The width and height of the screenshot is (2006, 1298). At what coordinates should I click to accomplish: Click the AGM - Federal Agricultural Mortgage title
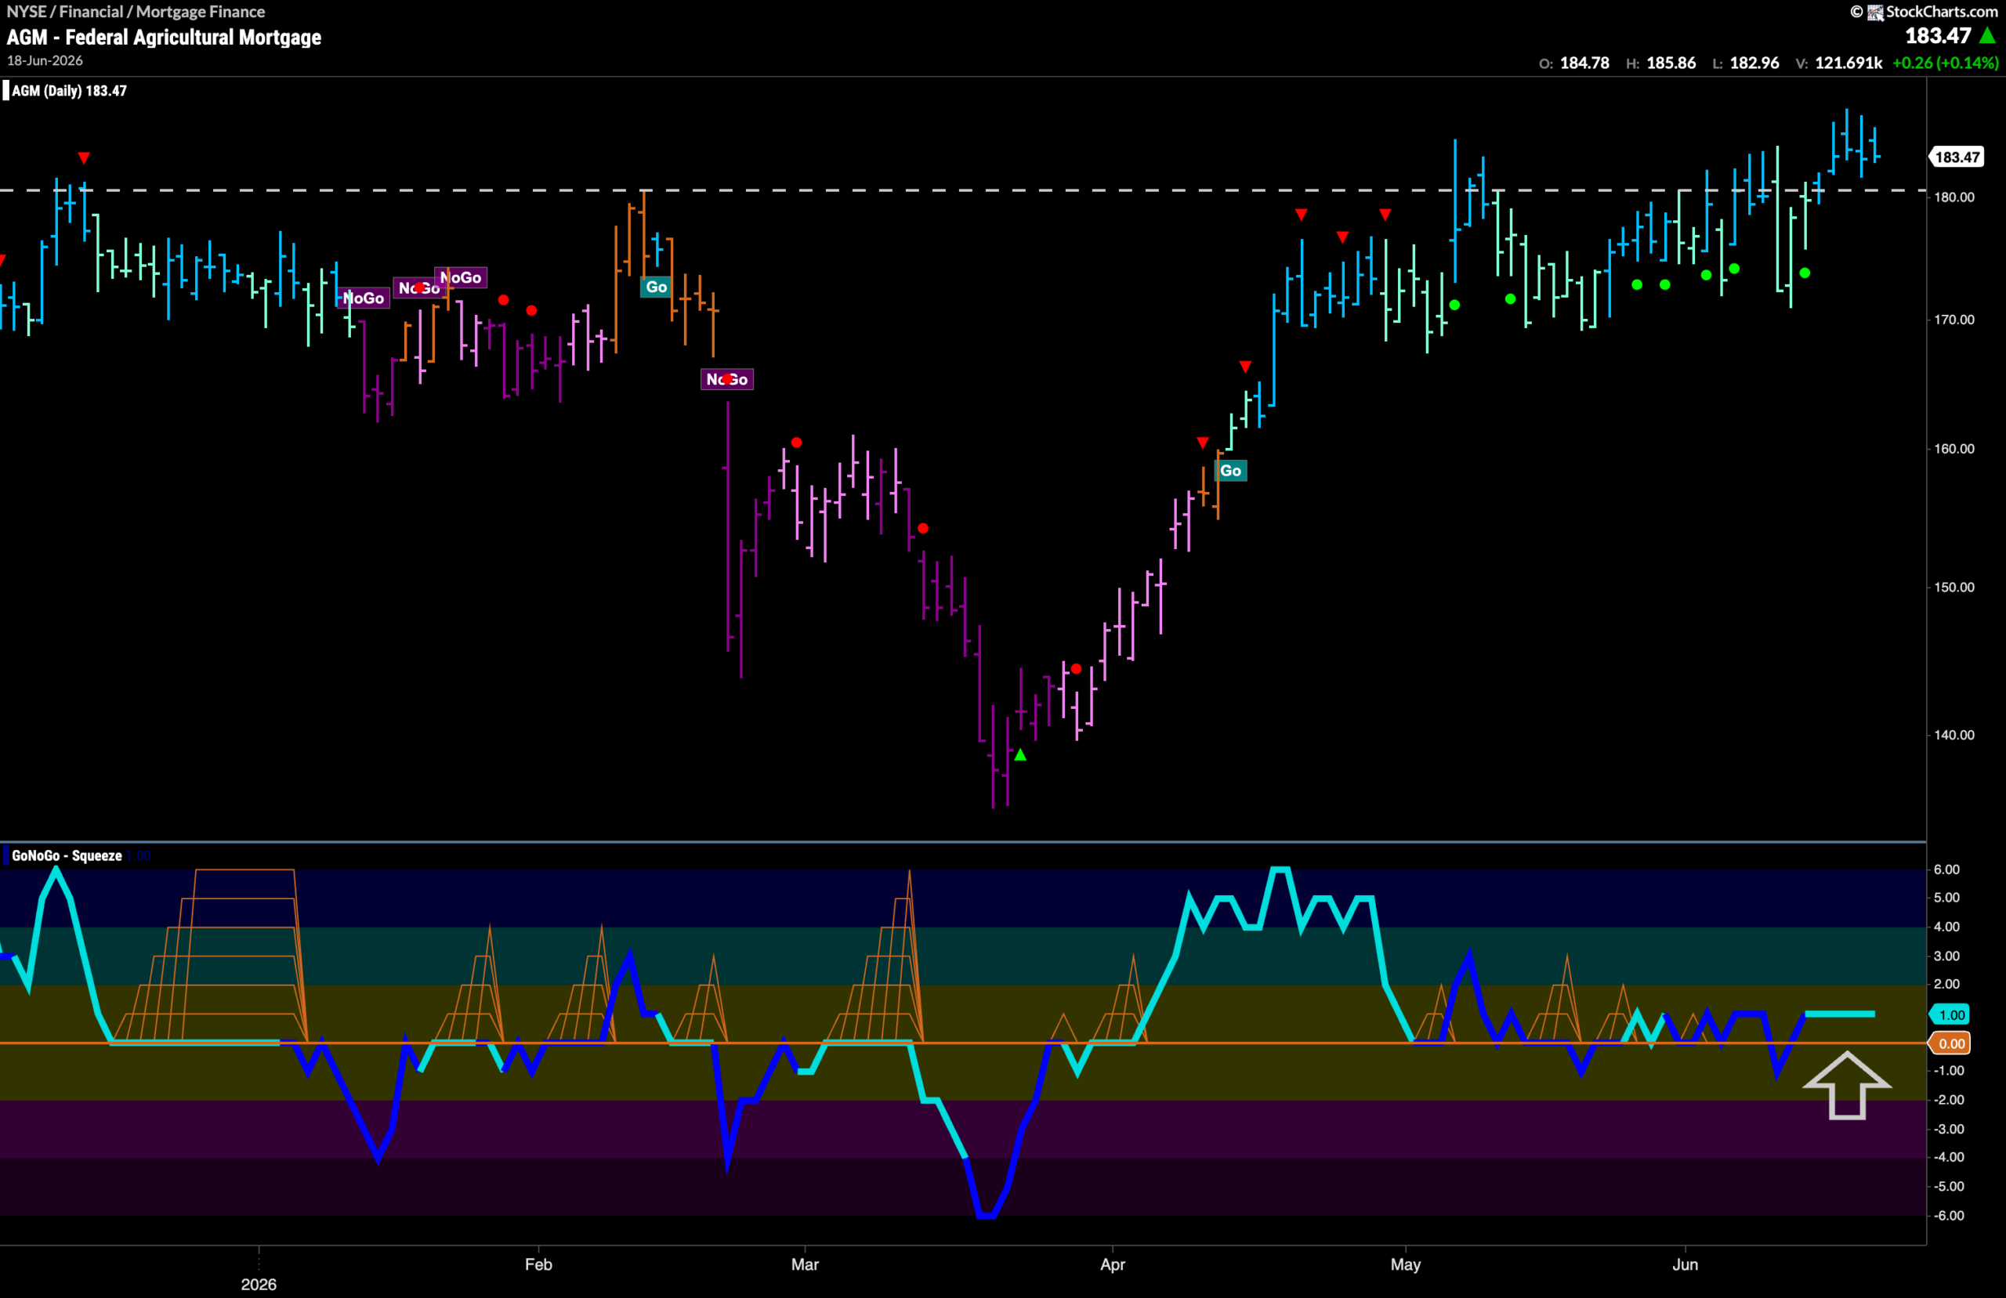165,37
